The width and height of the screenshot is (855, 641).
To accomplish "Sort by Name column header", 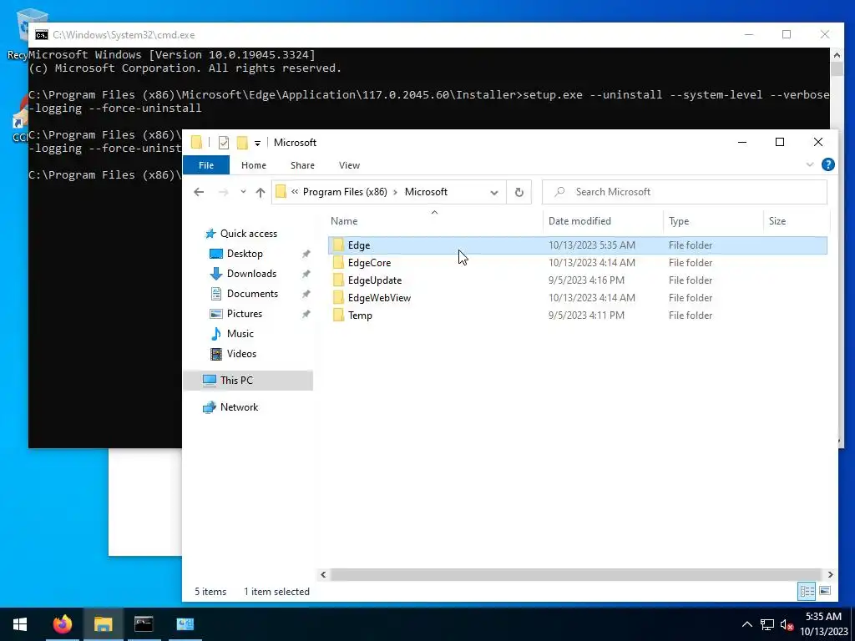I will pyautogui.click(x=435, y=220).
